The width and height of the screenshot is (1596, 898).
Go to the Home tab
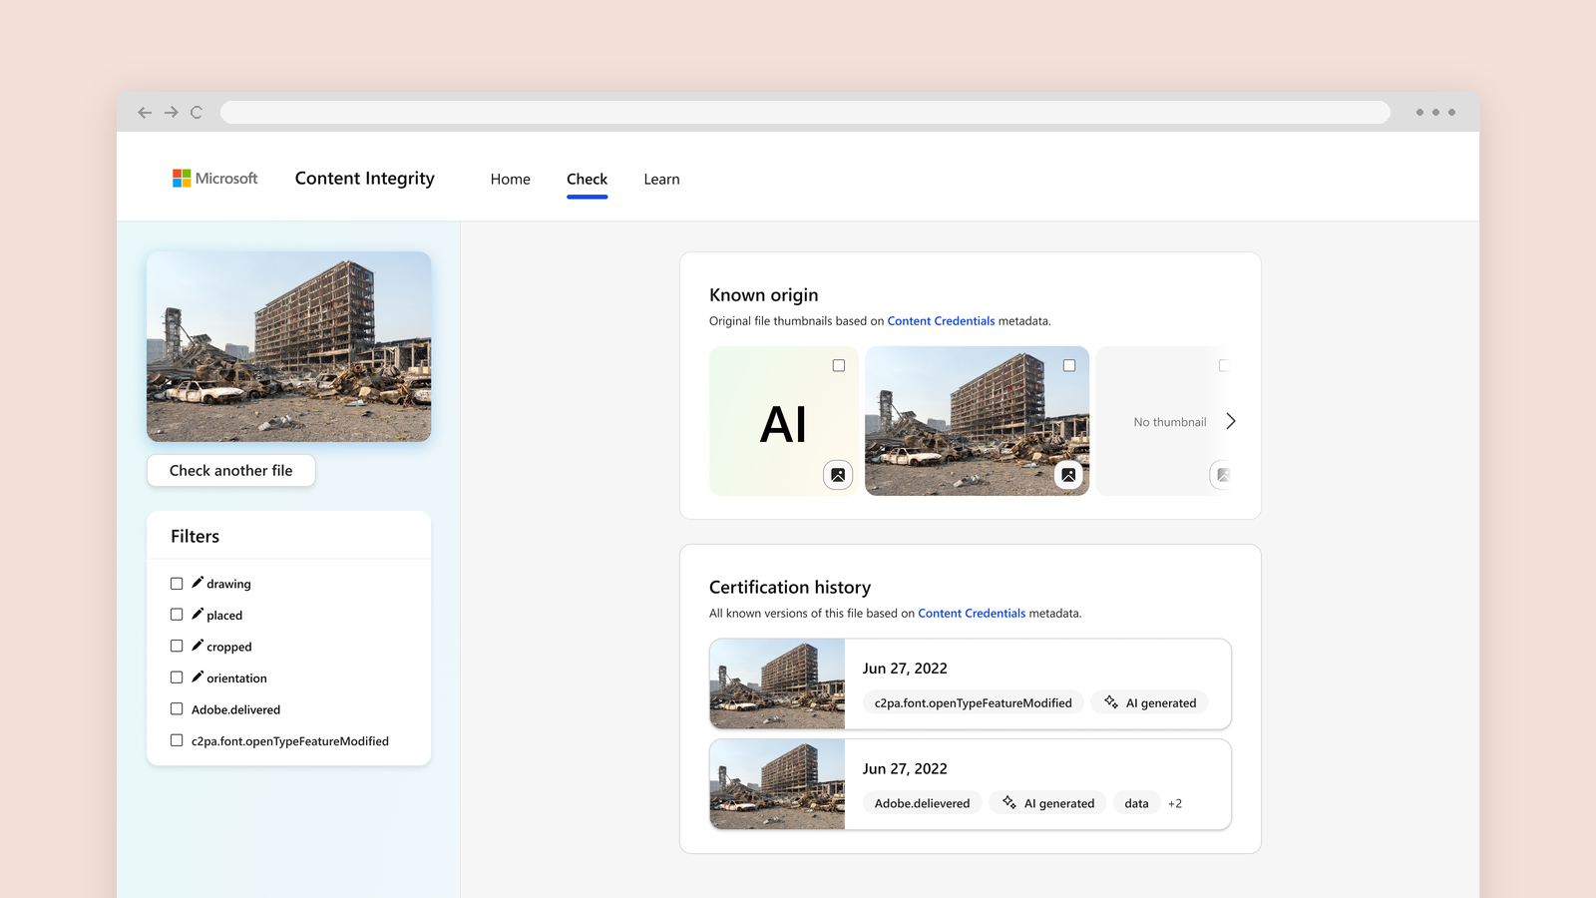tap(511, 180)
